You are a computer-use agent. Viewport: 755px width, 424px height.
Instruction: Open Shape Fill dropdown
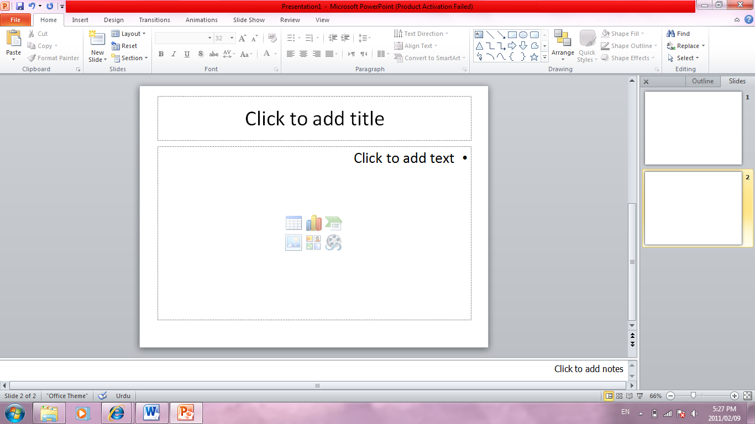pos(623,34)
